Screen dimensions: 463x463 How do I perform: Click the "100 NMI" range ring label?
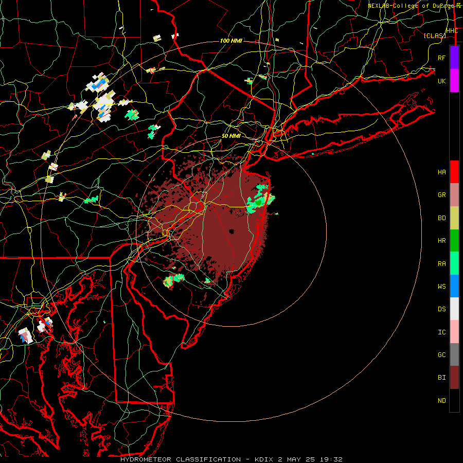(231, 41)
